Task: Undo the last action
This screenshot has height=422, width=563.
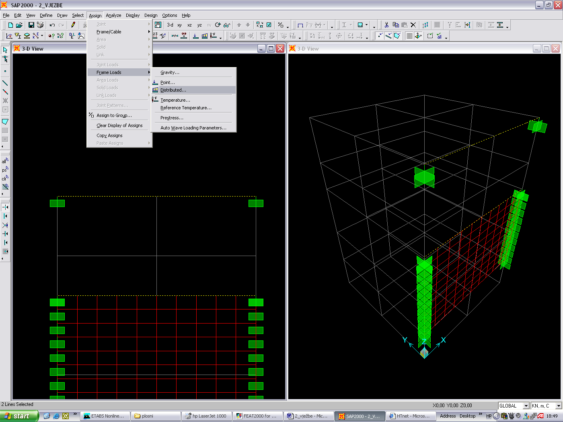Action: tap(52, 25)
